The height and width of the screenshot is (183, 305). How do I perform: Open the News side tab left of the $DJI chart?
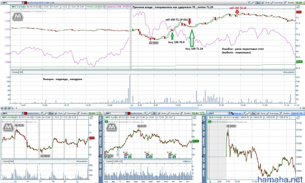tap(204, 173)
